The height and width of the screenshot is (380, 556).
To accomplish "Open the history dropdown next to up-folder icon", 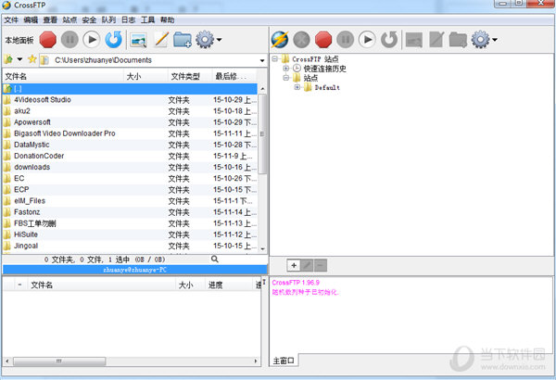I will coord(19,59).
